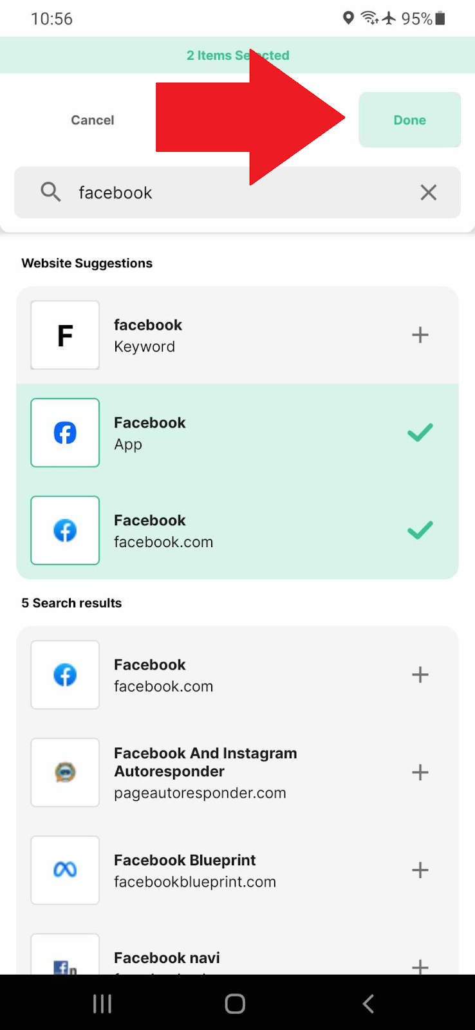The height and width of the screenshot is (1030, 475).
Task: Click the Facebook Blueprint Meta logo icon
Action: point(64,870)
